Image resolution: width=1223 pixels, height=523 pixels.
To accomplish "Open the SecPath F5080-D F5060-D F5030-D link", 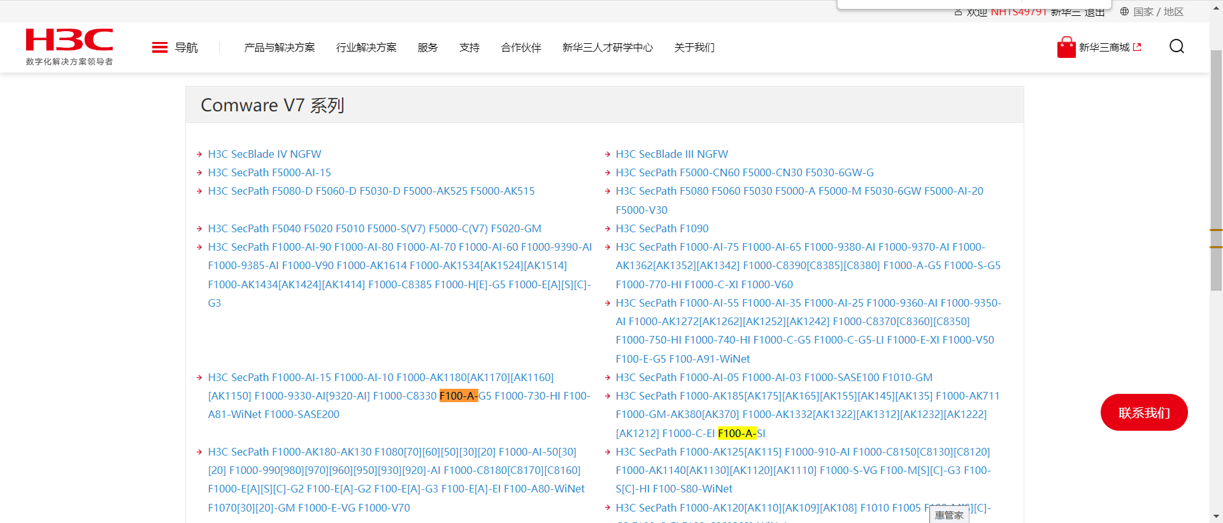I will (x=371, y=191).
